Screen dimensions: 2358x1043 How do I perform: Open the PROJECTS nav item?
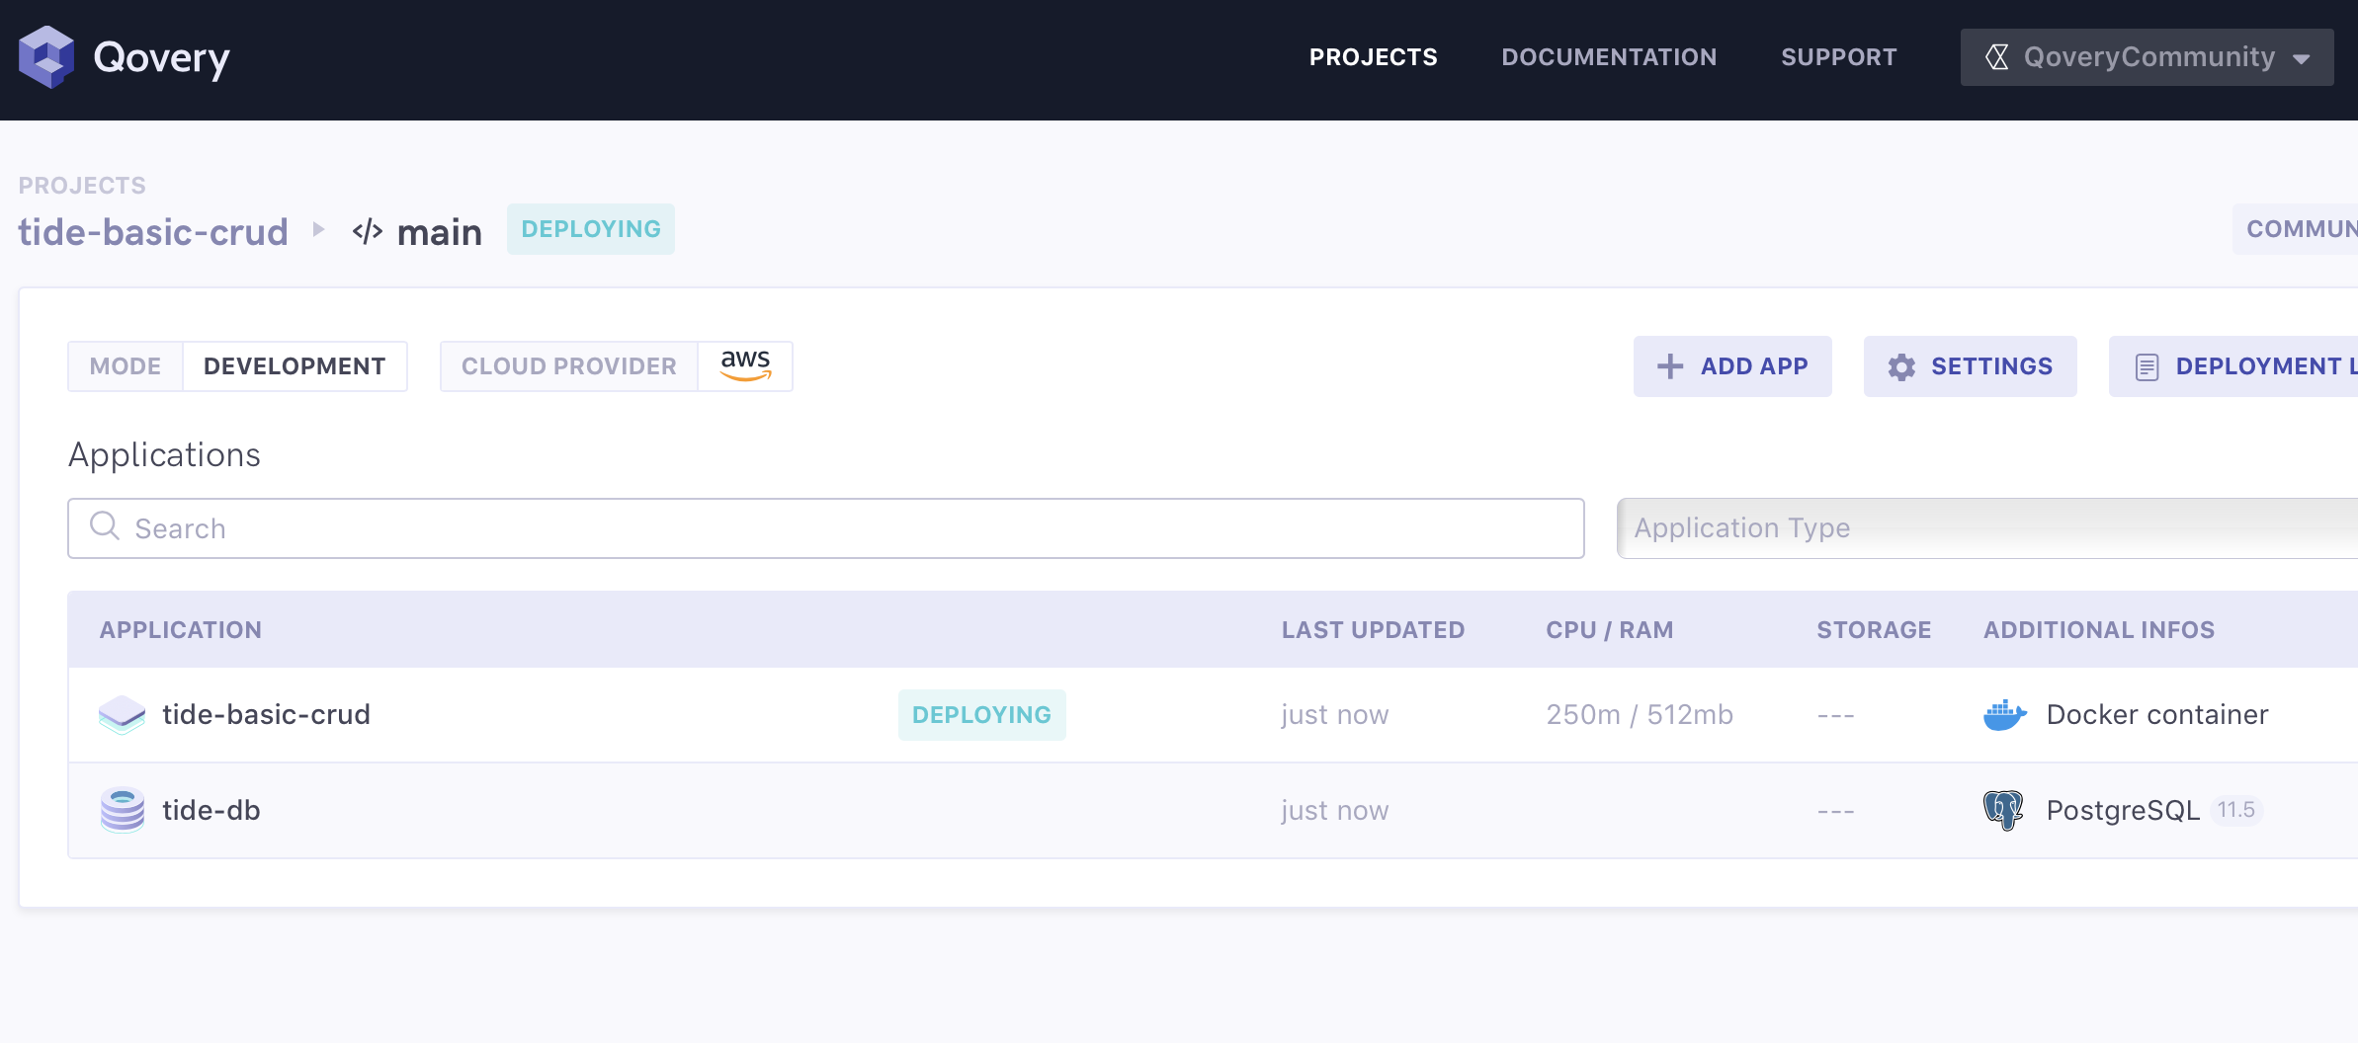pos(1373,57)
